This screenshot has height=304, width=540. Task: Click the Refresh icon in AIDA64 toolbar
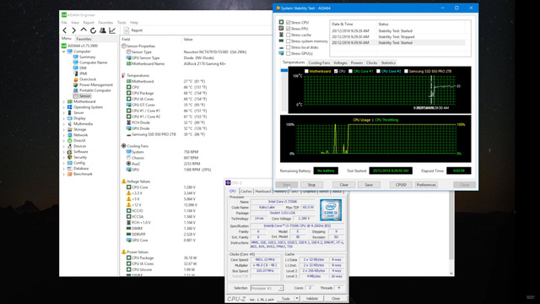[93, 30]
